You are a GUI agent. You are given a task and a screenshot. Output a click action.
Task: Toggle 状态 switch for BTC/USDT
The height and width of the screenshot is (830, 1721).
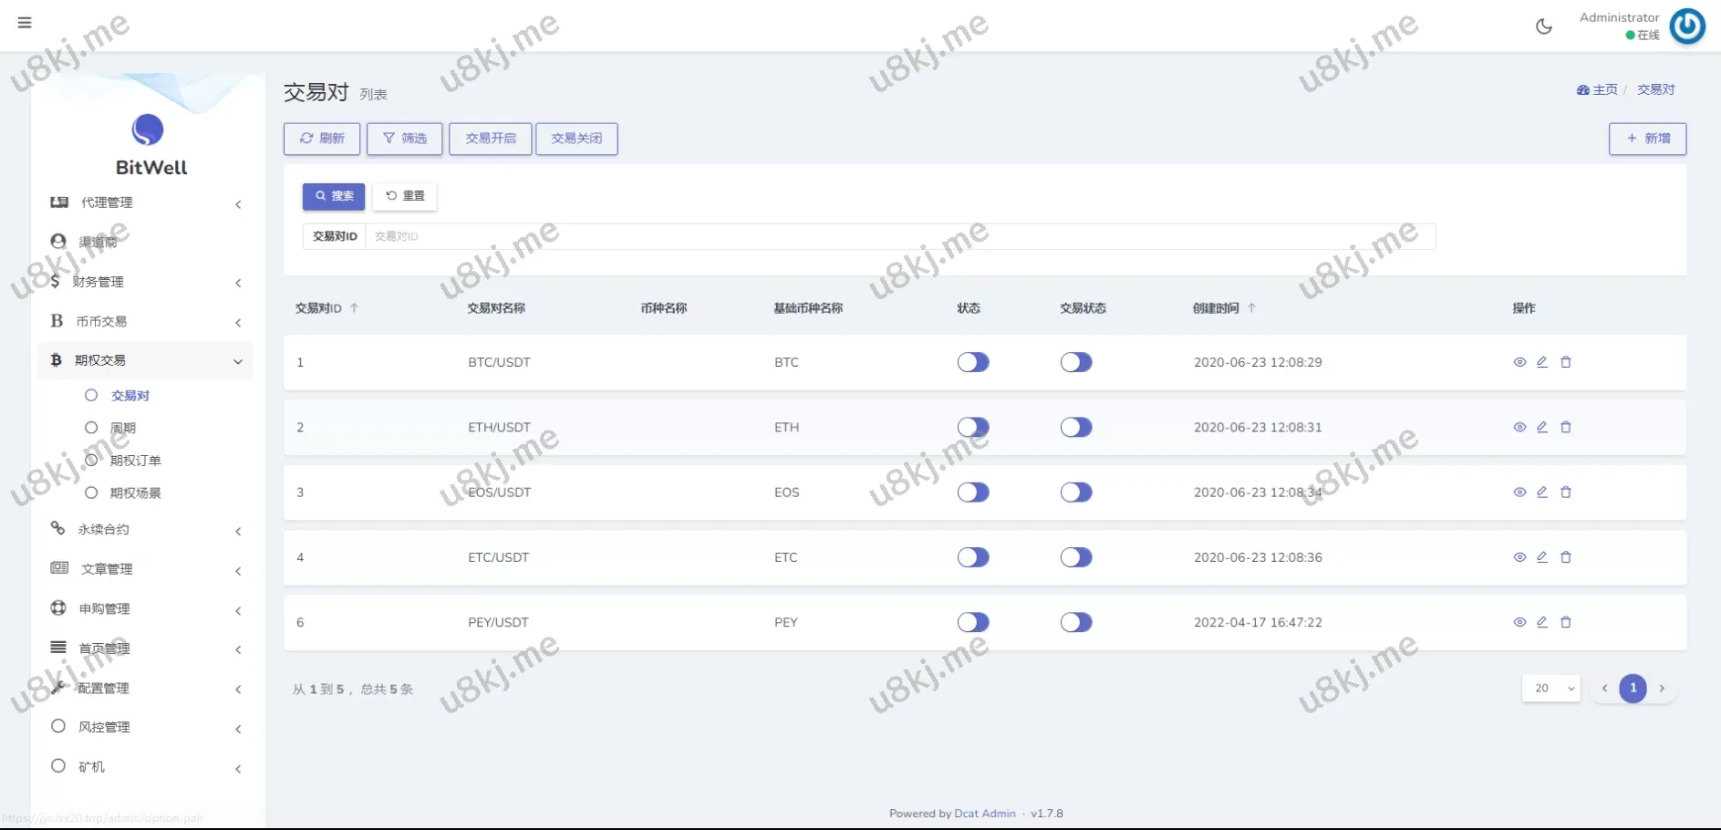[x=973, y=362]
